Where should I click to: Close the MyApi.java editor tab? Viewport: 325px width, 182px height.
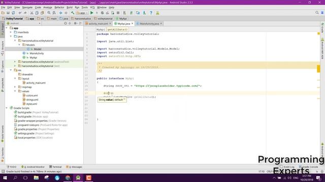pos(132,24)
